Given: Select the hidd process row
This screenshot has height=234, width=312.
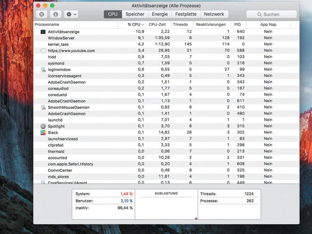Looking at the screenshot, I should [167, 57].
